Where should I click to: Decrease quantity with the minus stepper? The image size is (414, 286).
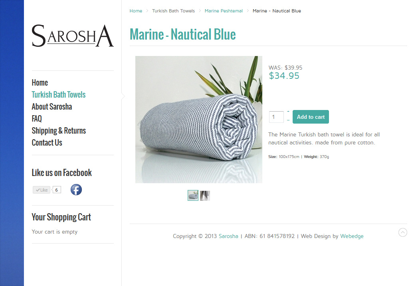288,120
